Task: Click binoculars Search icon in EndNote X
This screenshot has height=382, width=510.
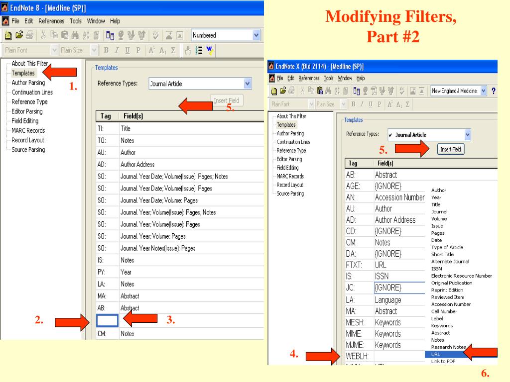Action: (328, 91)
